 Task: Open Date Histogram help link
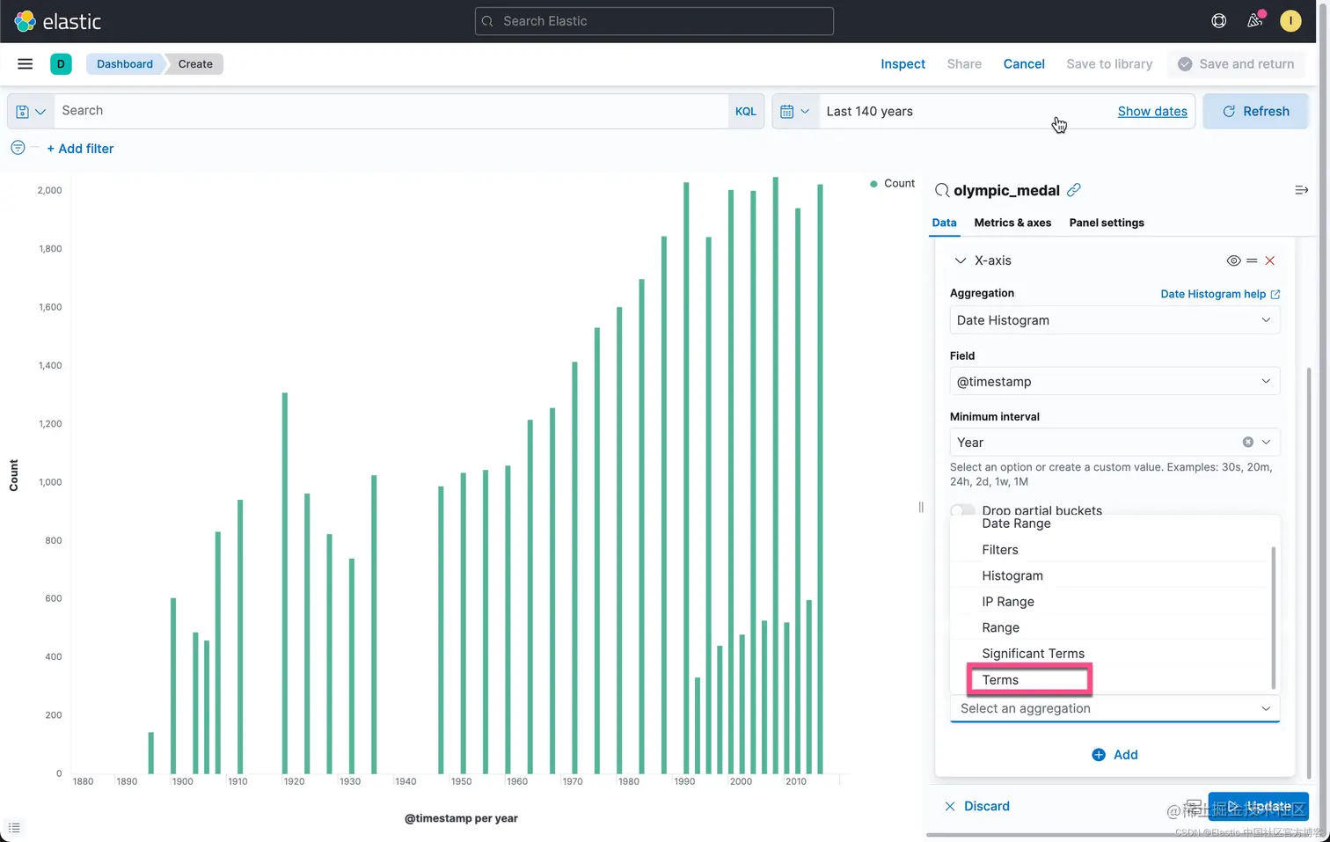click(1220, 294)
